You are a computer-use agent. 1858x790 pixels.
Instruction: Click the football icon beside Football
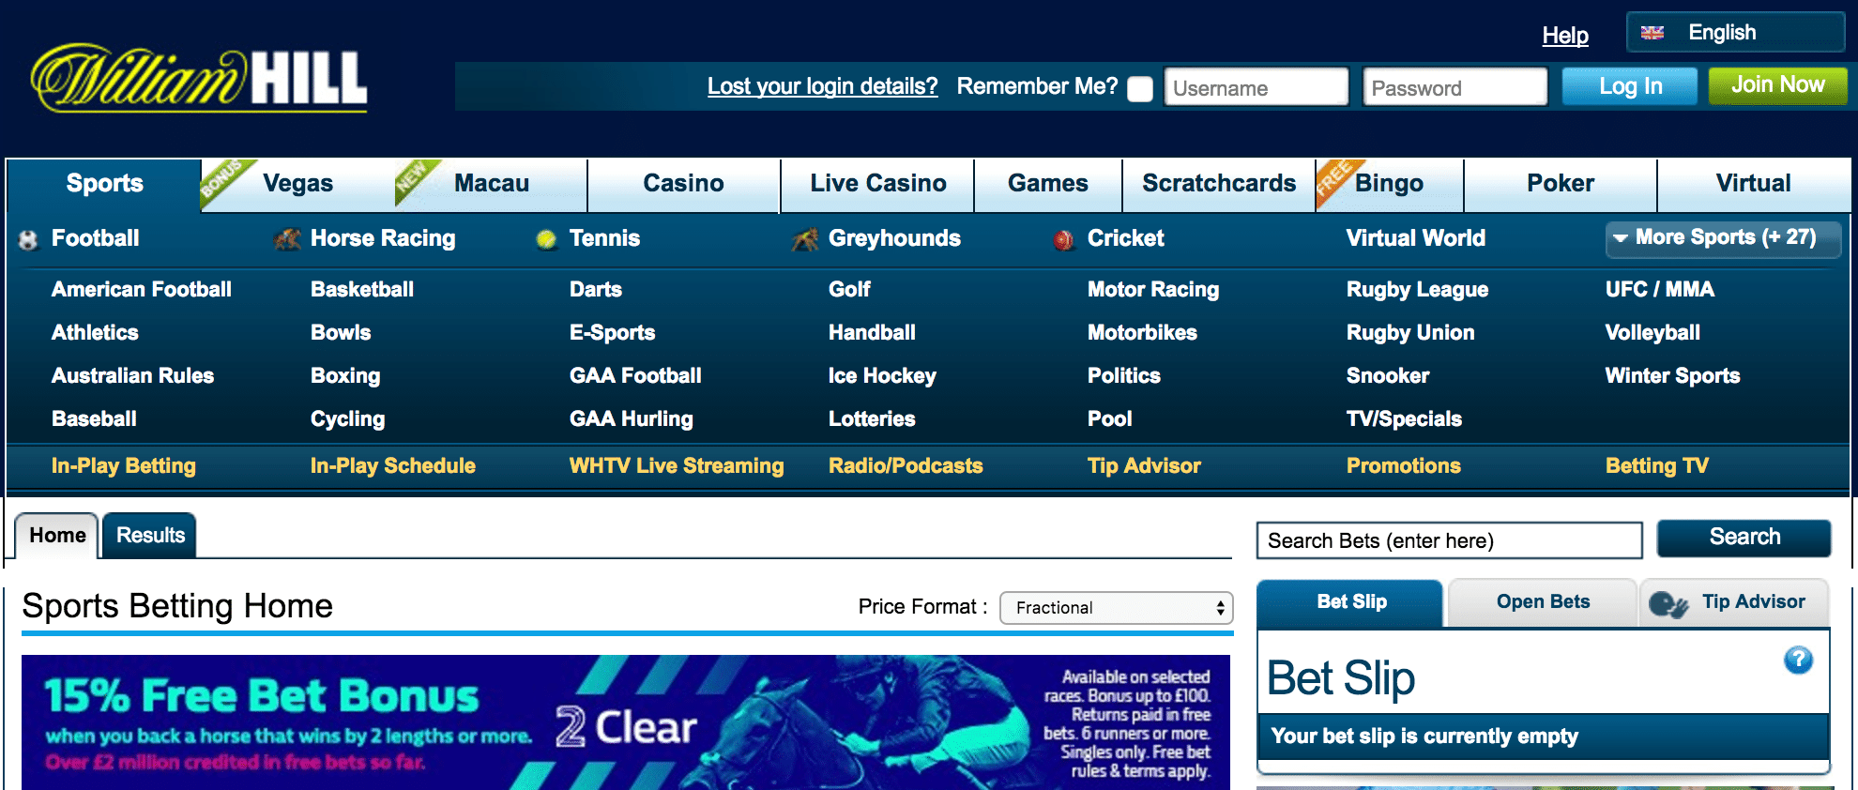point(28,240)
